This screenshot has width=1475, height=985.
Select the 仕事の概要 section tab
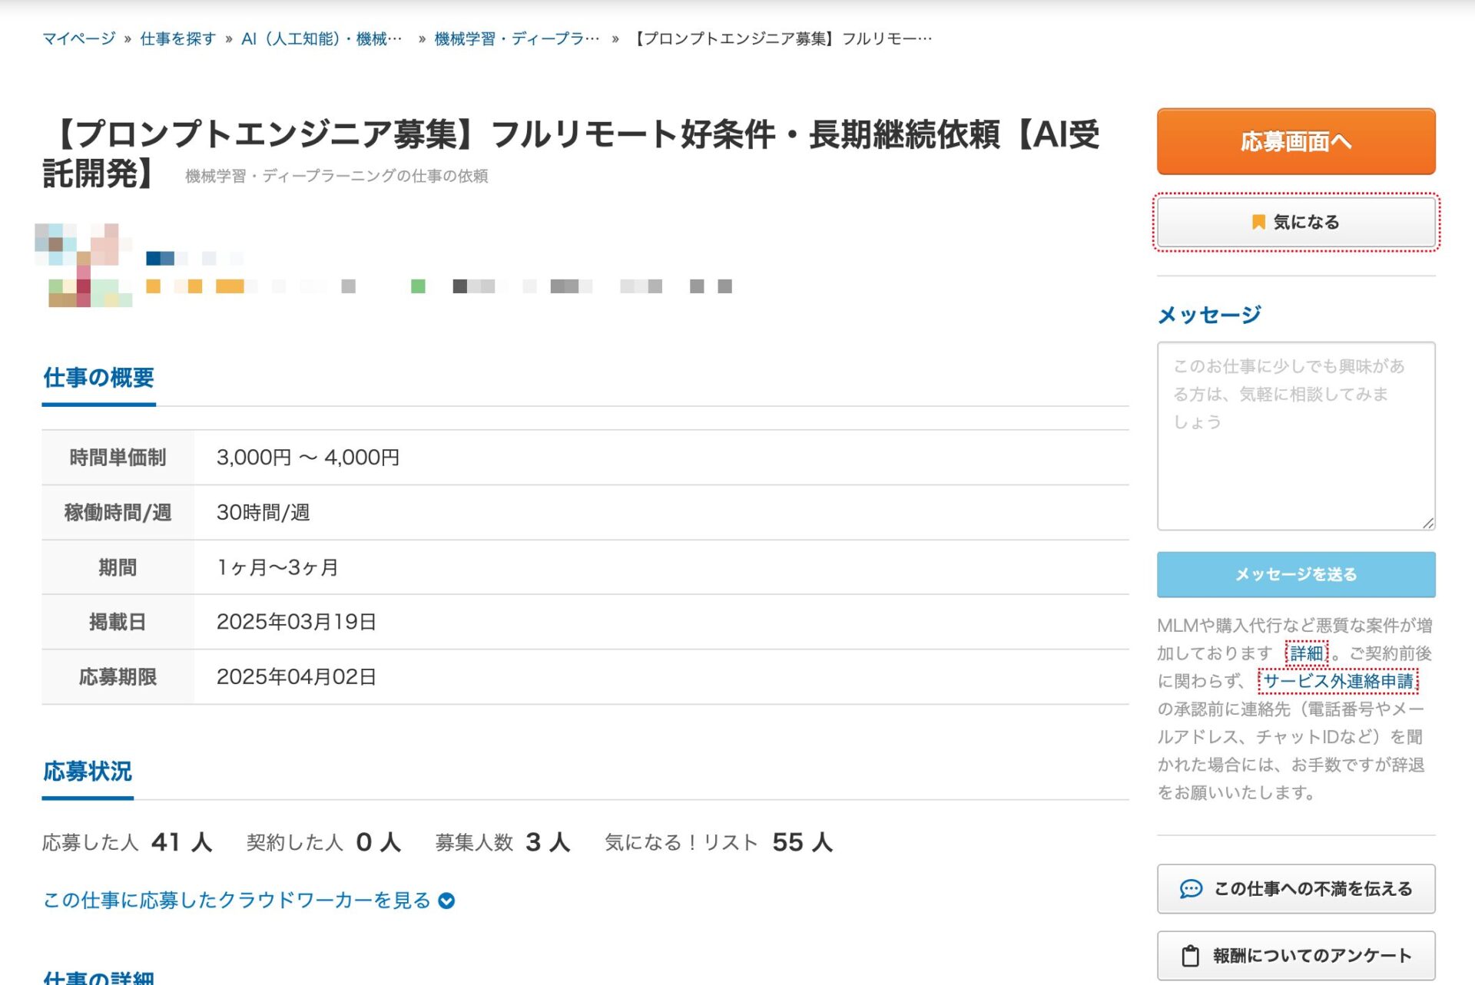click(98, 378)
